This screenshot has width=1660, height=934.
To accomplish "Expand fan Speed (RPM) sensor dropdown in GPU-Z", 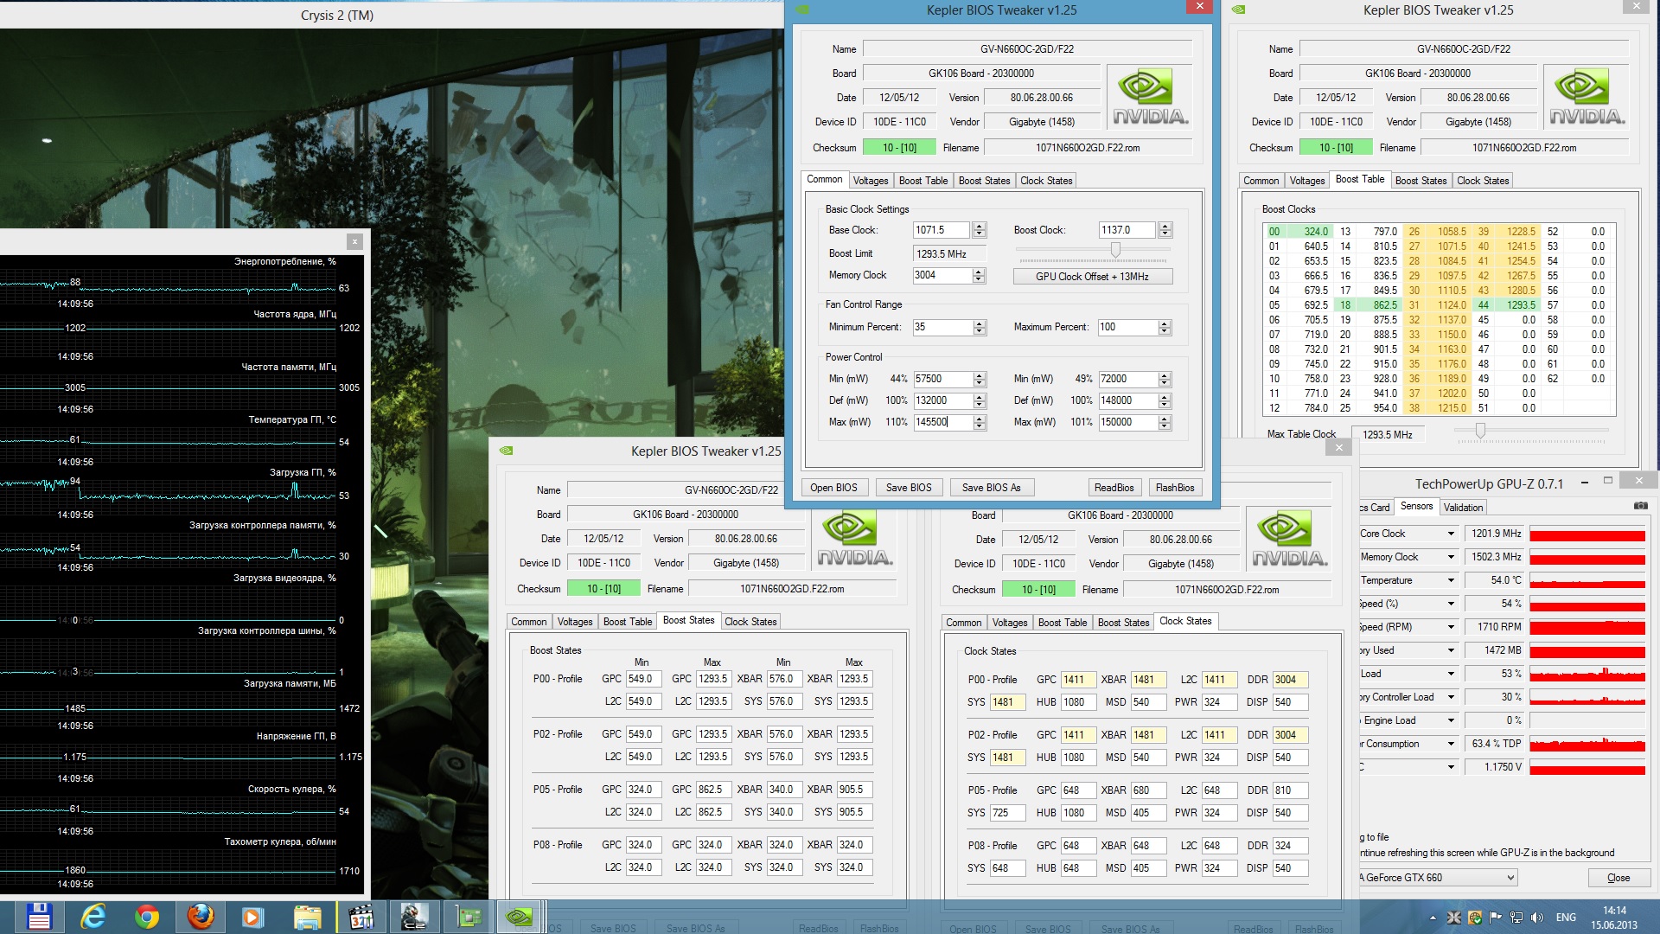I will click(x=1451, y=627).
